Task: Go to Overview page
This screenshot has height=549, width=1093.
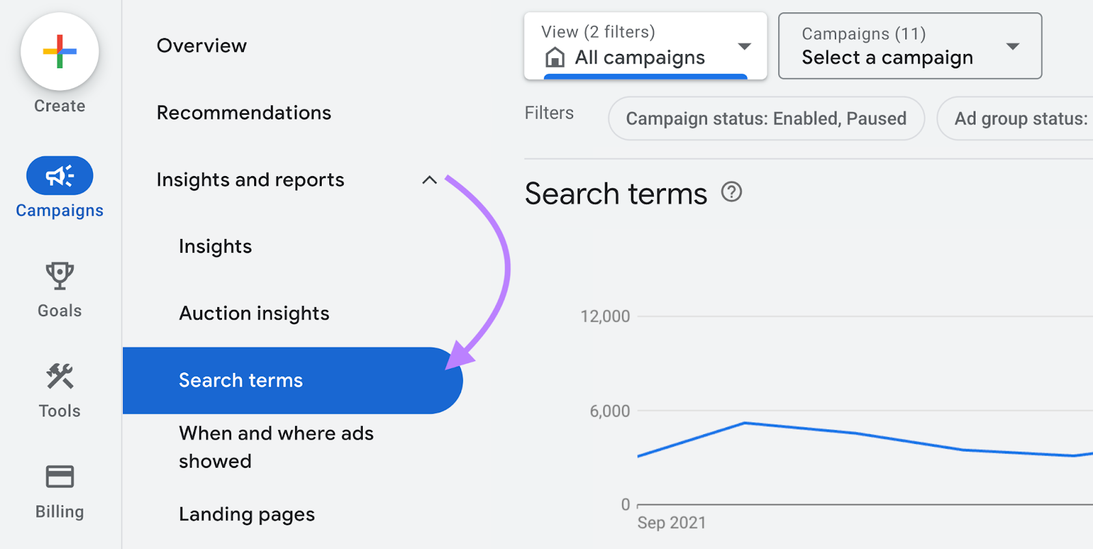Action: tap(202, 46)
